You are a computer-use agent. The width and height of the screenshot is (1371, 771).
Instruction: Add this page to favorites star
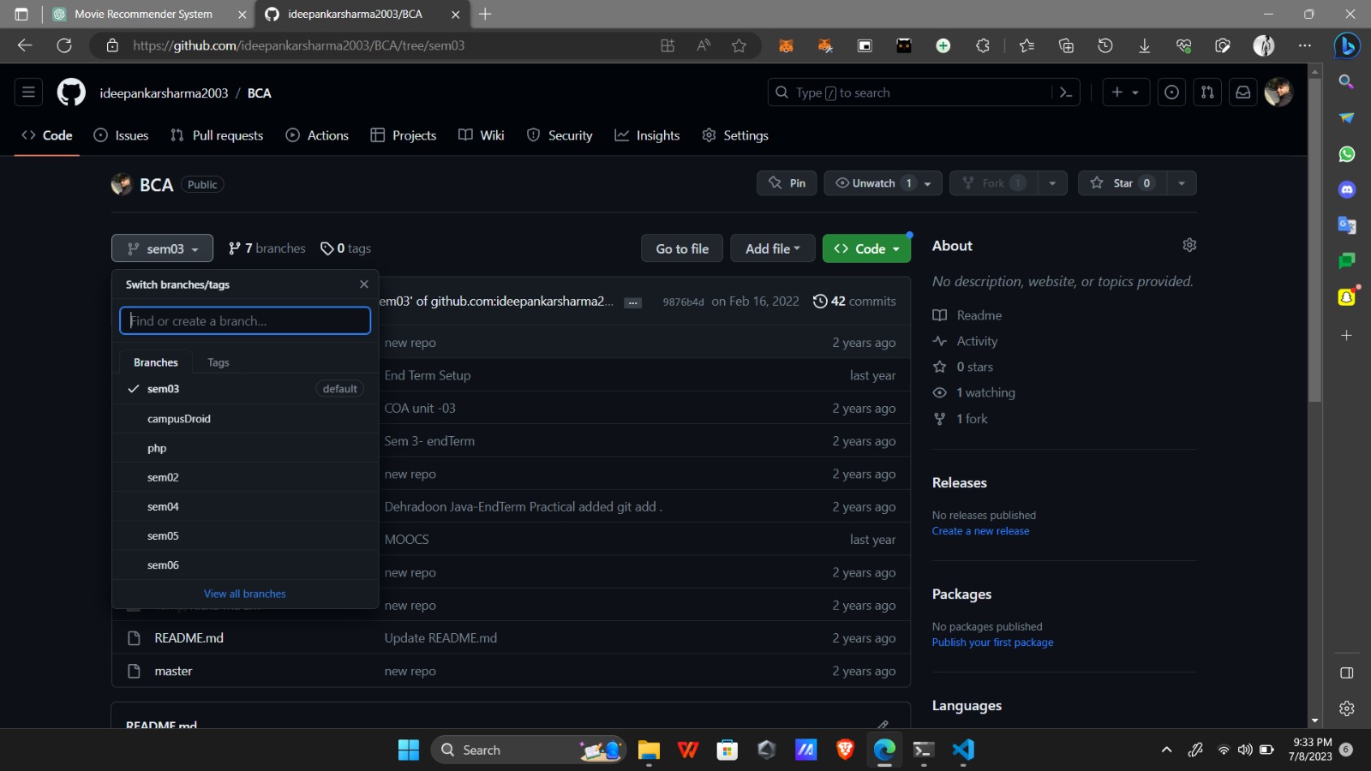[739, 45]
